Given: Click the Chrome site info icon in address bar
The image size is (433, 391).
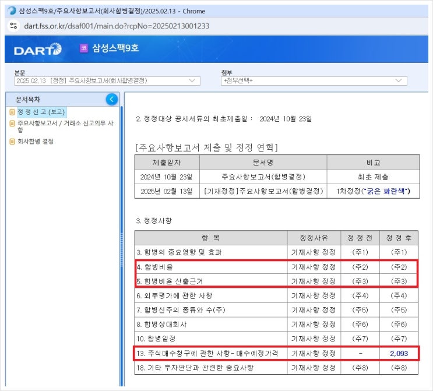Looking at the screenshot, I should pyautogui.click(x=13, y=26).
